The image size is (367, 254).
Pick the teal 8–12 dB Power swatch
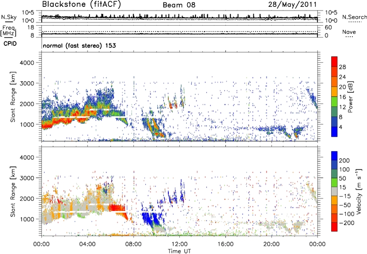point(334,111)
